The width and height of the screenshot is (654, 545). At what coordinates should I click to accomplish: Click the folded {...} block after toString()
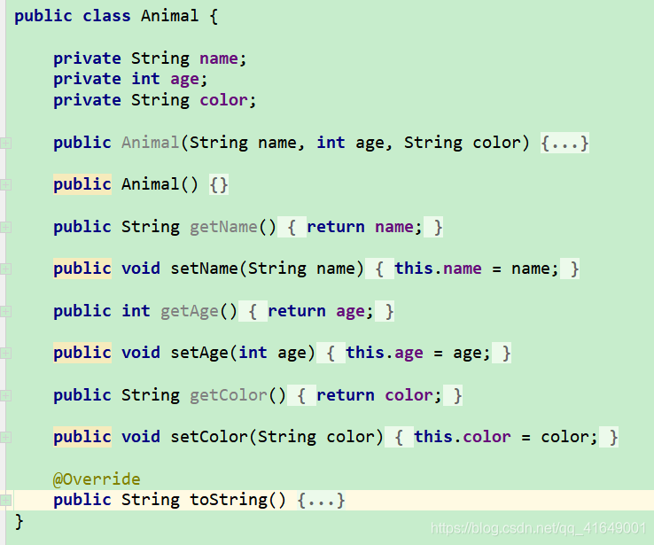321,500
